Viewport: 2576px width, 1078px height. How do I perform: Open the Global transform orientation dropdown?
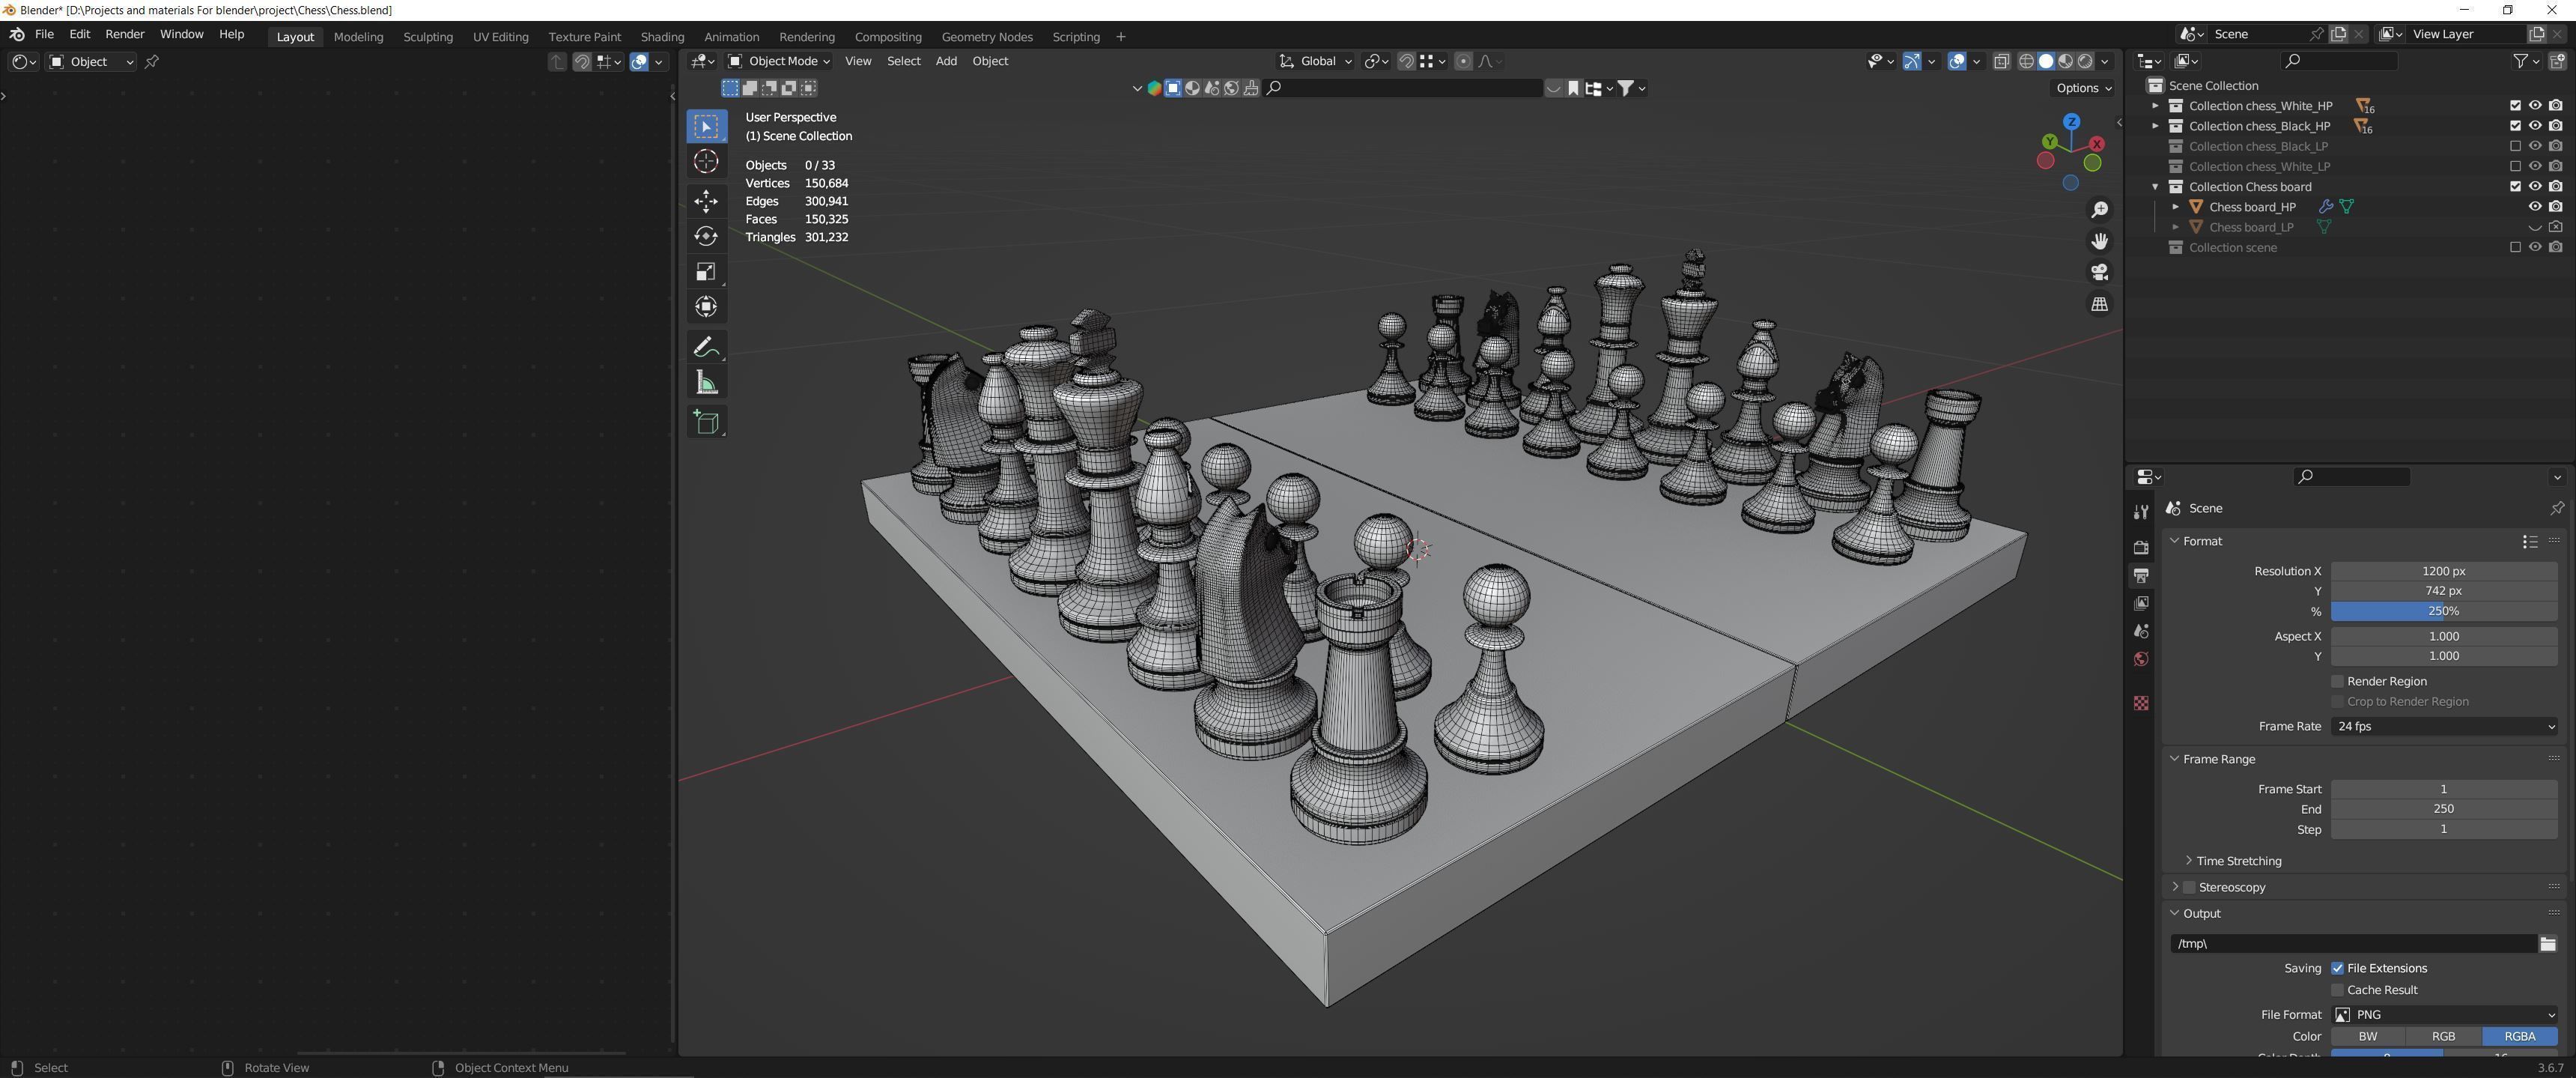pos(1316,61)
